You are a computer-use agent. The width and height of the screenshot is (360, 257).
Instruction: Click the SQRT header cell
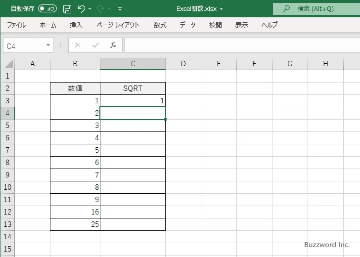click(x=133, y=88)
